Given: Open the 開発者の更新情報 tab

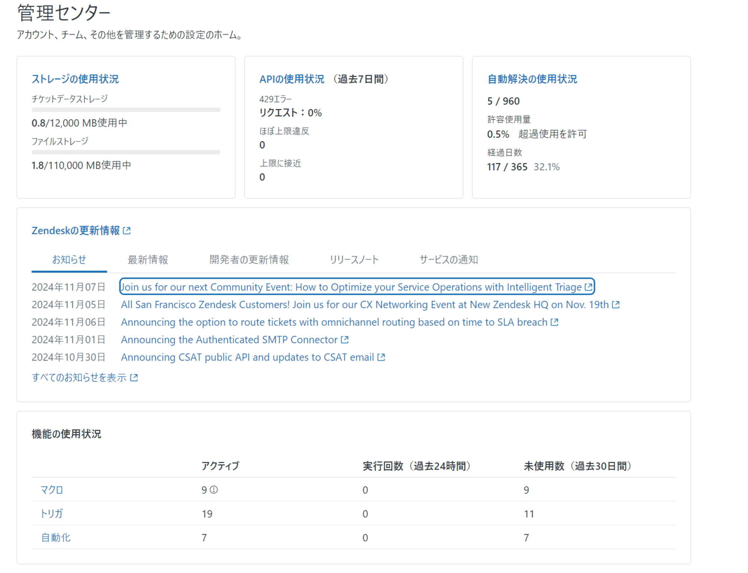Looking at the screenshot, I should tap(249, 260).
